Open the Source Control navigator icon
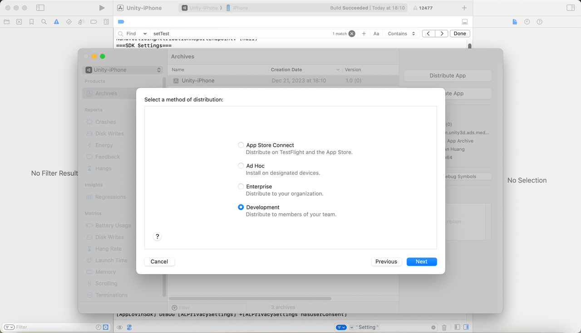Screen dimensions: 581x333 [x=19, y=22]
